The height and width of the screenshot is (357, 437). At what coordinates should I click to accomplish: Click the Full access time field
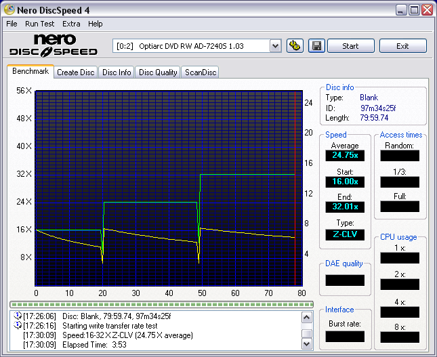[x=400, y=207]
